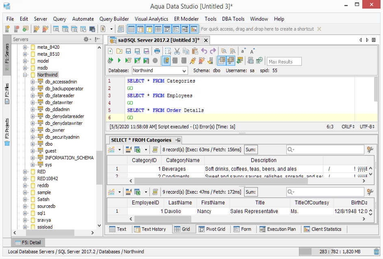Pin the SELECT * FROM Categories result tab
The height and width of the screenshot is (259, 383).
tap(178, 140)
